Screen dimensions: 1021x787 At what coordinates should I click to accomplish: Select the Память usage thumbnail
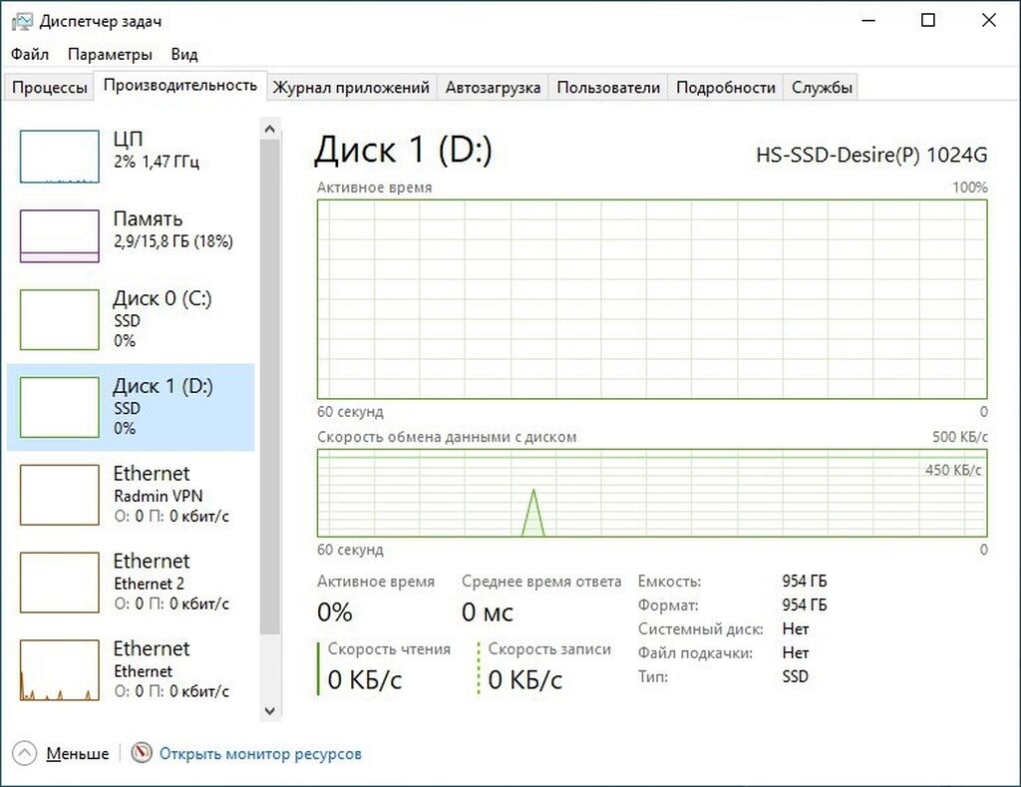pos(60,236)
